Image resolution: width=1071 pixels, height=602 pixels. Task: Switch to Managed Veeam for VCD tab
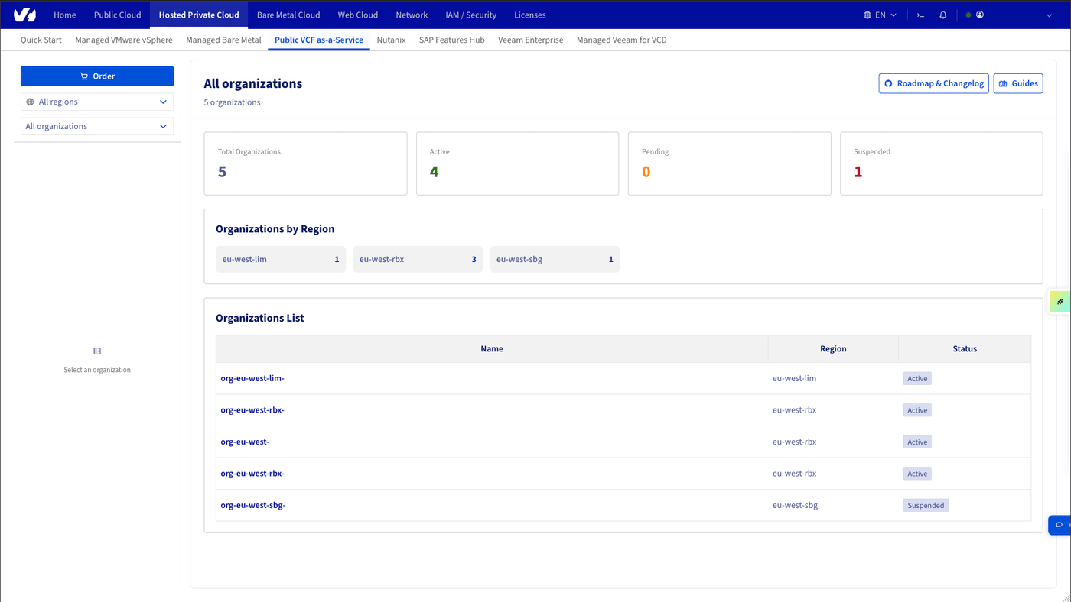[x=622, y=40]
